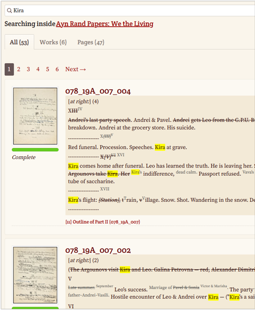Click text 'Andrei at the grocery store'

tap(132, 128)
